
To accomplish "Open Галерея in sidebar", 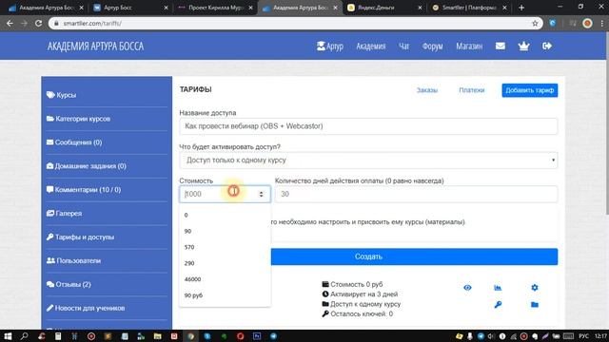I will 64,213.
